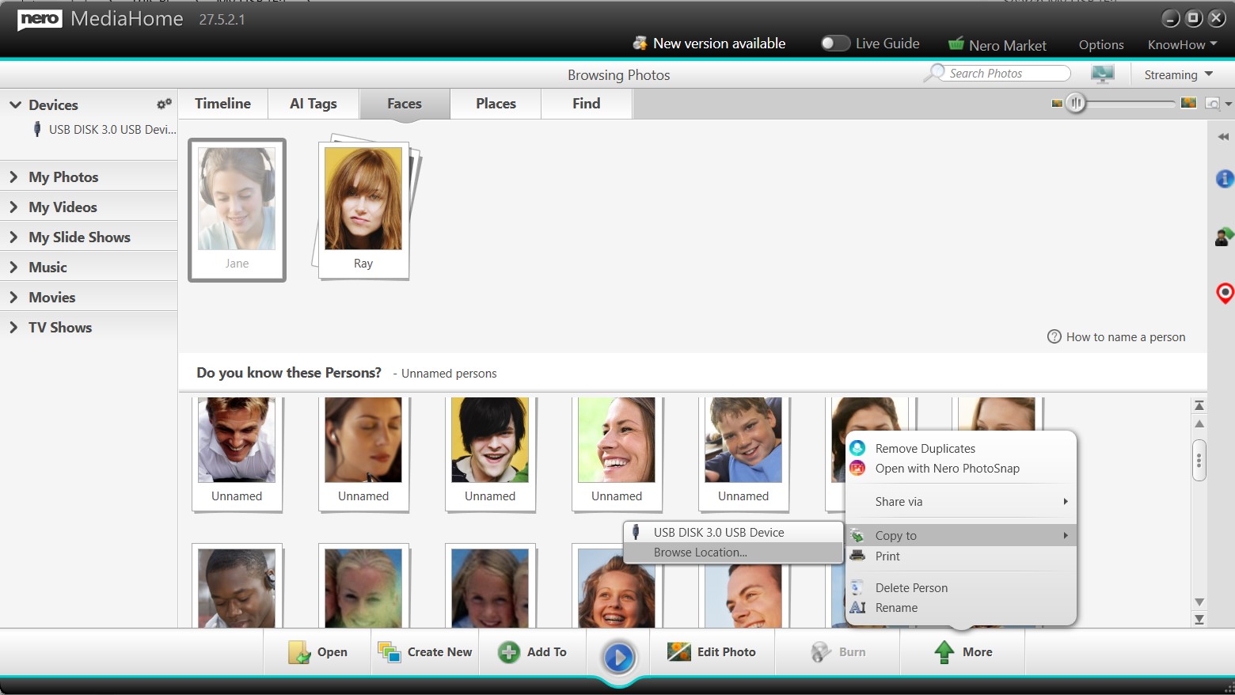Open the KnowHow dropdown menu
The image size is (1235, 695).
tap(1182, 45)
